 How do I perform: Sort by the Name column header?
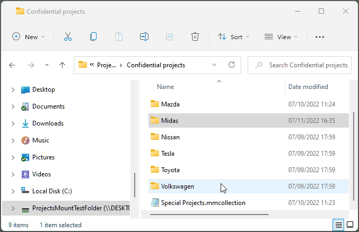tap(165, 87)
